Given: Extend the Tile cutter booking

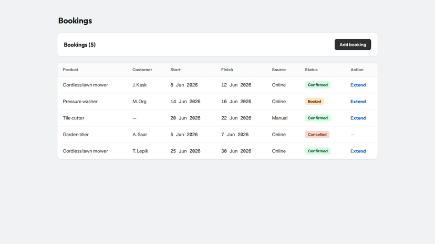Looking at the screenshot, I should point(358,118).
